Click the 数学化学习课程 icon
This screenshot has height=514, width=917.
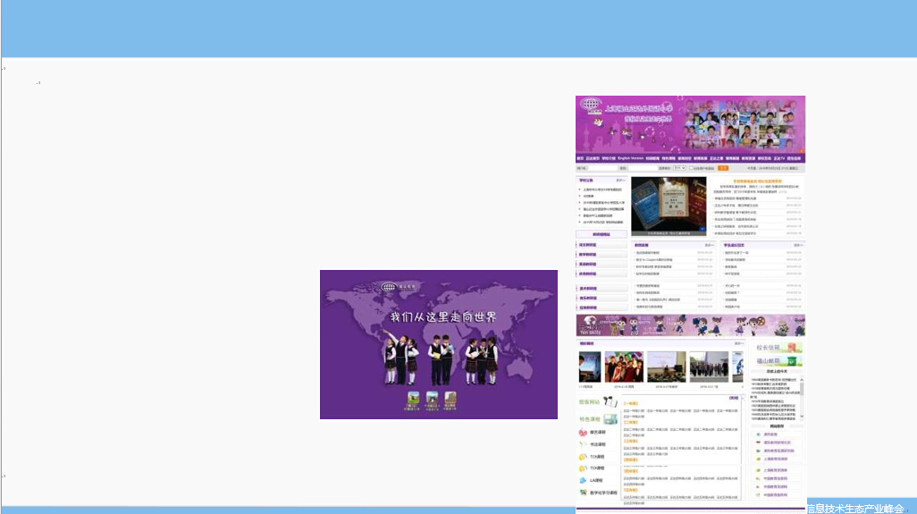583,493
